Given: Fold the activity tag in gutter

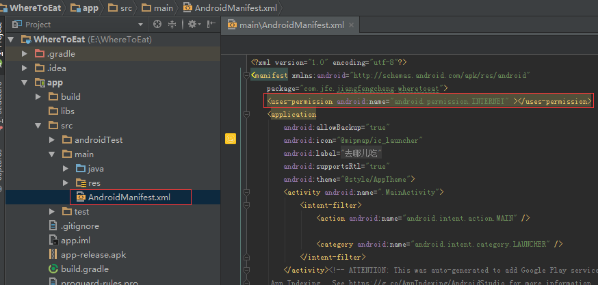Looking at the screenshot, I should pyautogui.click(x=246, y=192).
